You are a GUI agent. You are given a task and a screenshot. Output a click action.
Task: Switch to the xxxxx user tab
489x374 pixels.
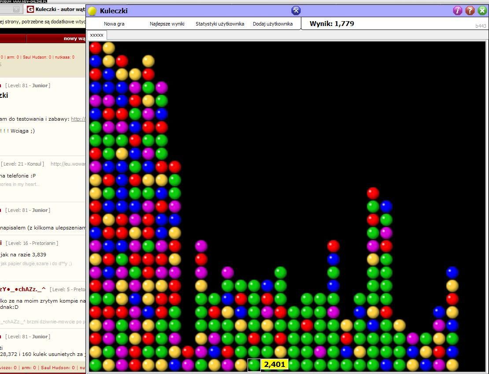point(96,35)
